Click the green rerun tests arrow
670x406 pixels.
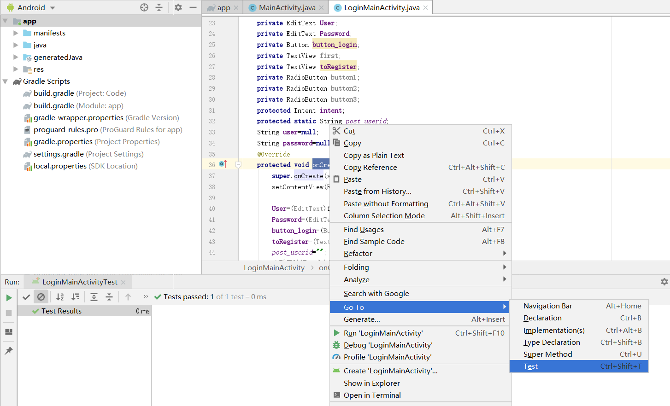tap(9, 297)
